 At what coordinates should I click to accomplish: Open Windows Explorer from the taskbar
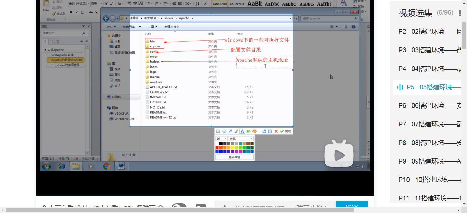click(76, 166)
